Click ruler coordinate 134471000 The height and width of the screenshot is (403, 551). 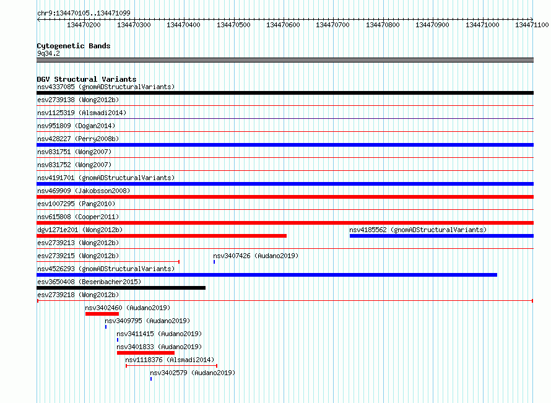(x=482, y=25)
